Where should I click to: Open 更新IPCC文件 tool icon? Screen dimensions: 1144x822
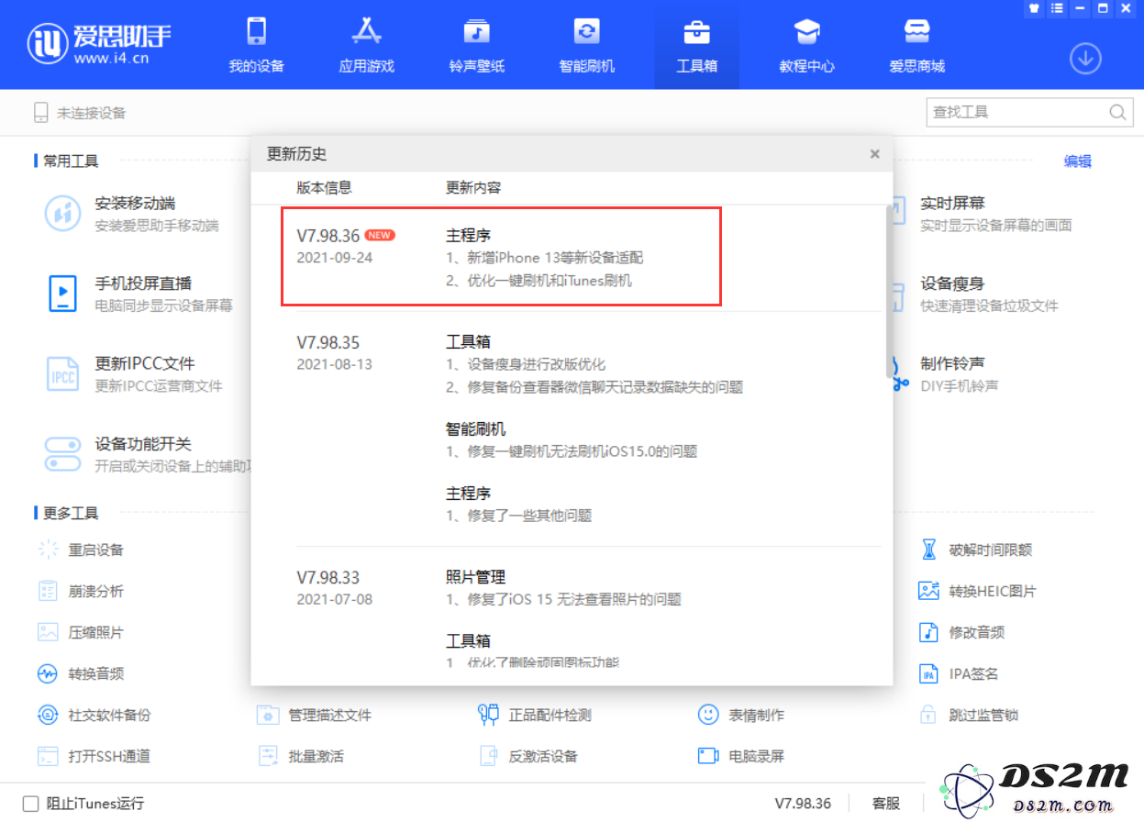click(x=62, y=373)
